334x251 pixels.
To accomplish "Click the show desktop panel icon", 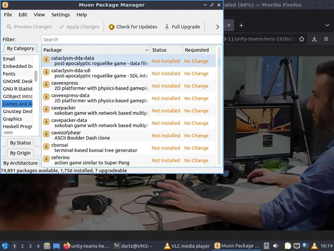I will point(56,246).
